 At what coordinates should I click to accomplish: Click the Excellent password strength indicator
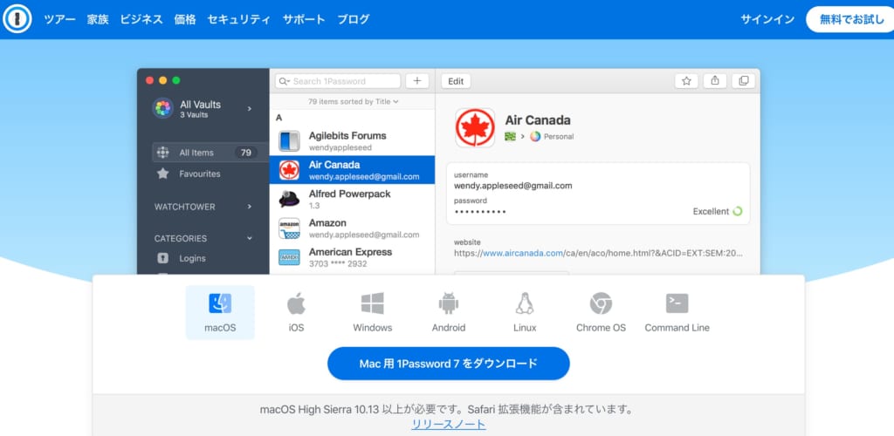[x=718, y=211]
